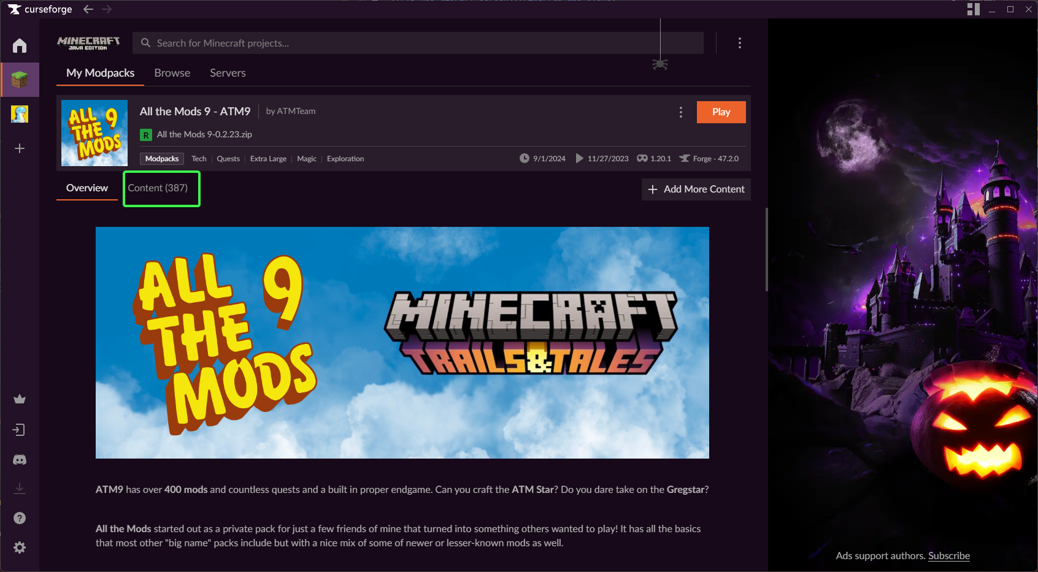
Task: Switch to the My Modpacks tab
Action: click(x=101, y=73)
